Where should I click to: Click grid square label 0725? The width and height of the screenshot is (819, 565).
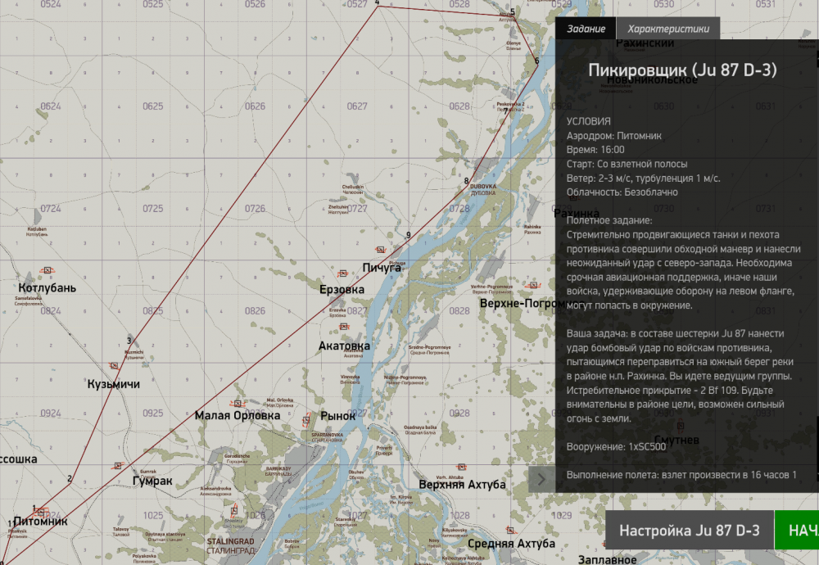click(x=152, y=208)
